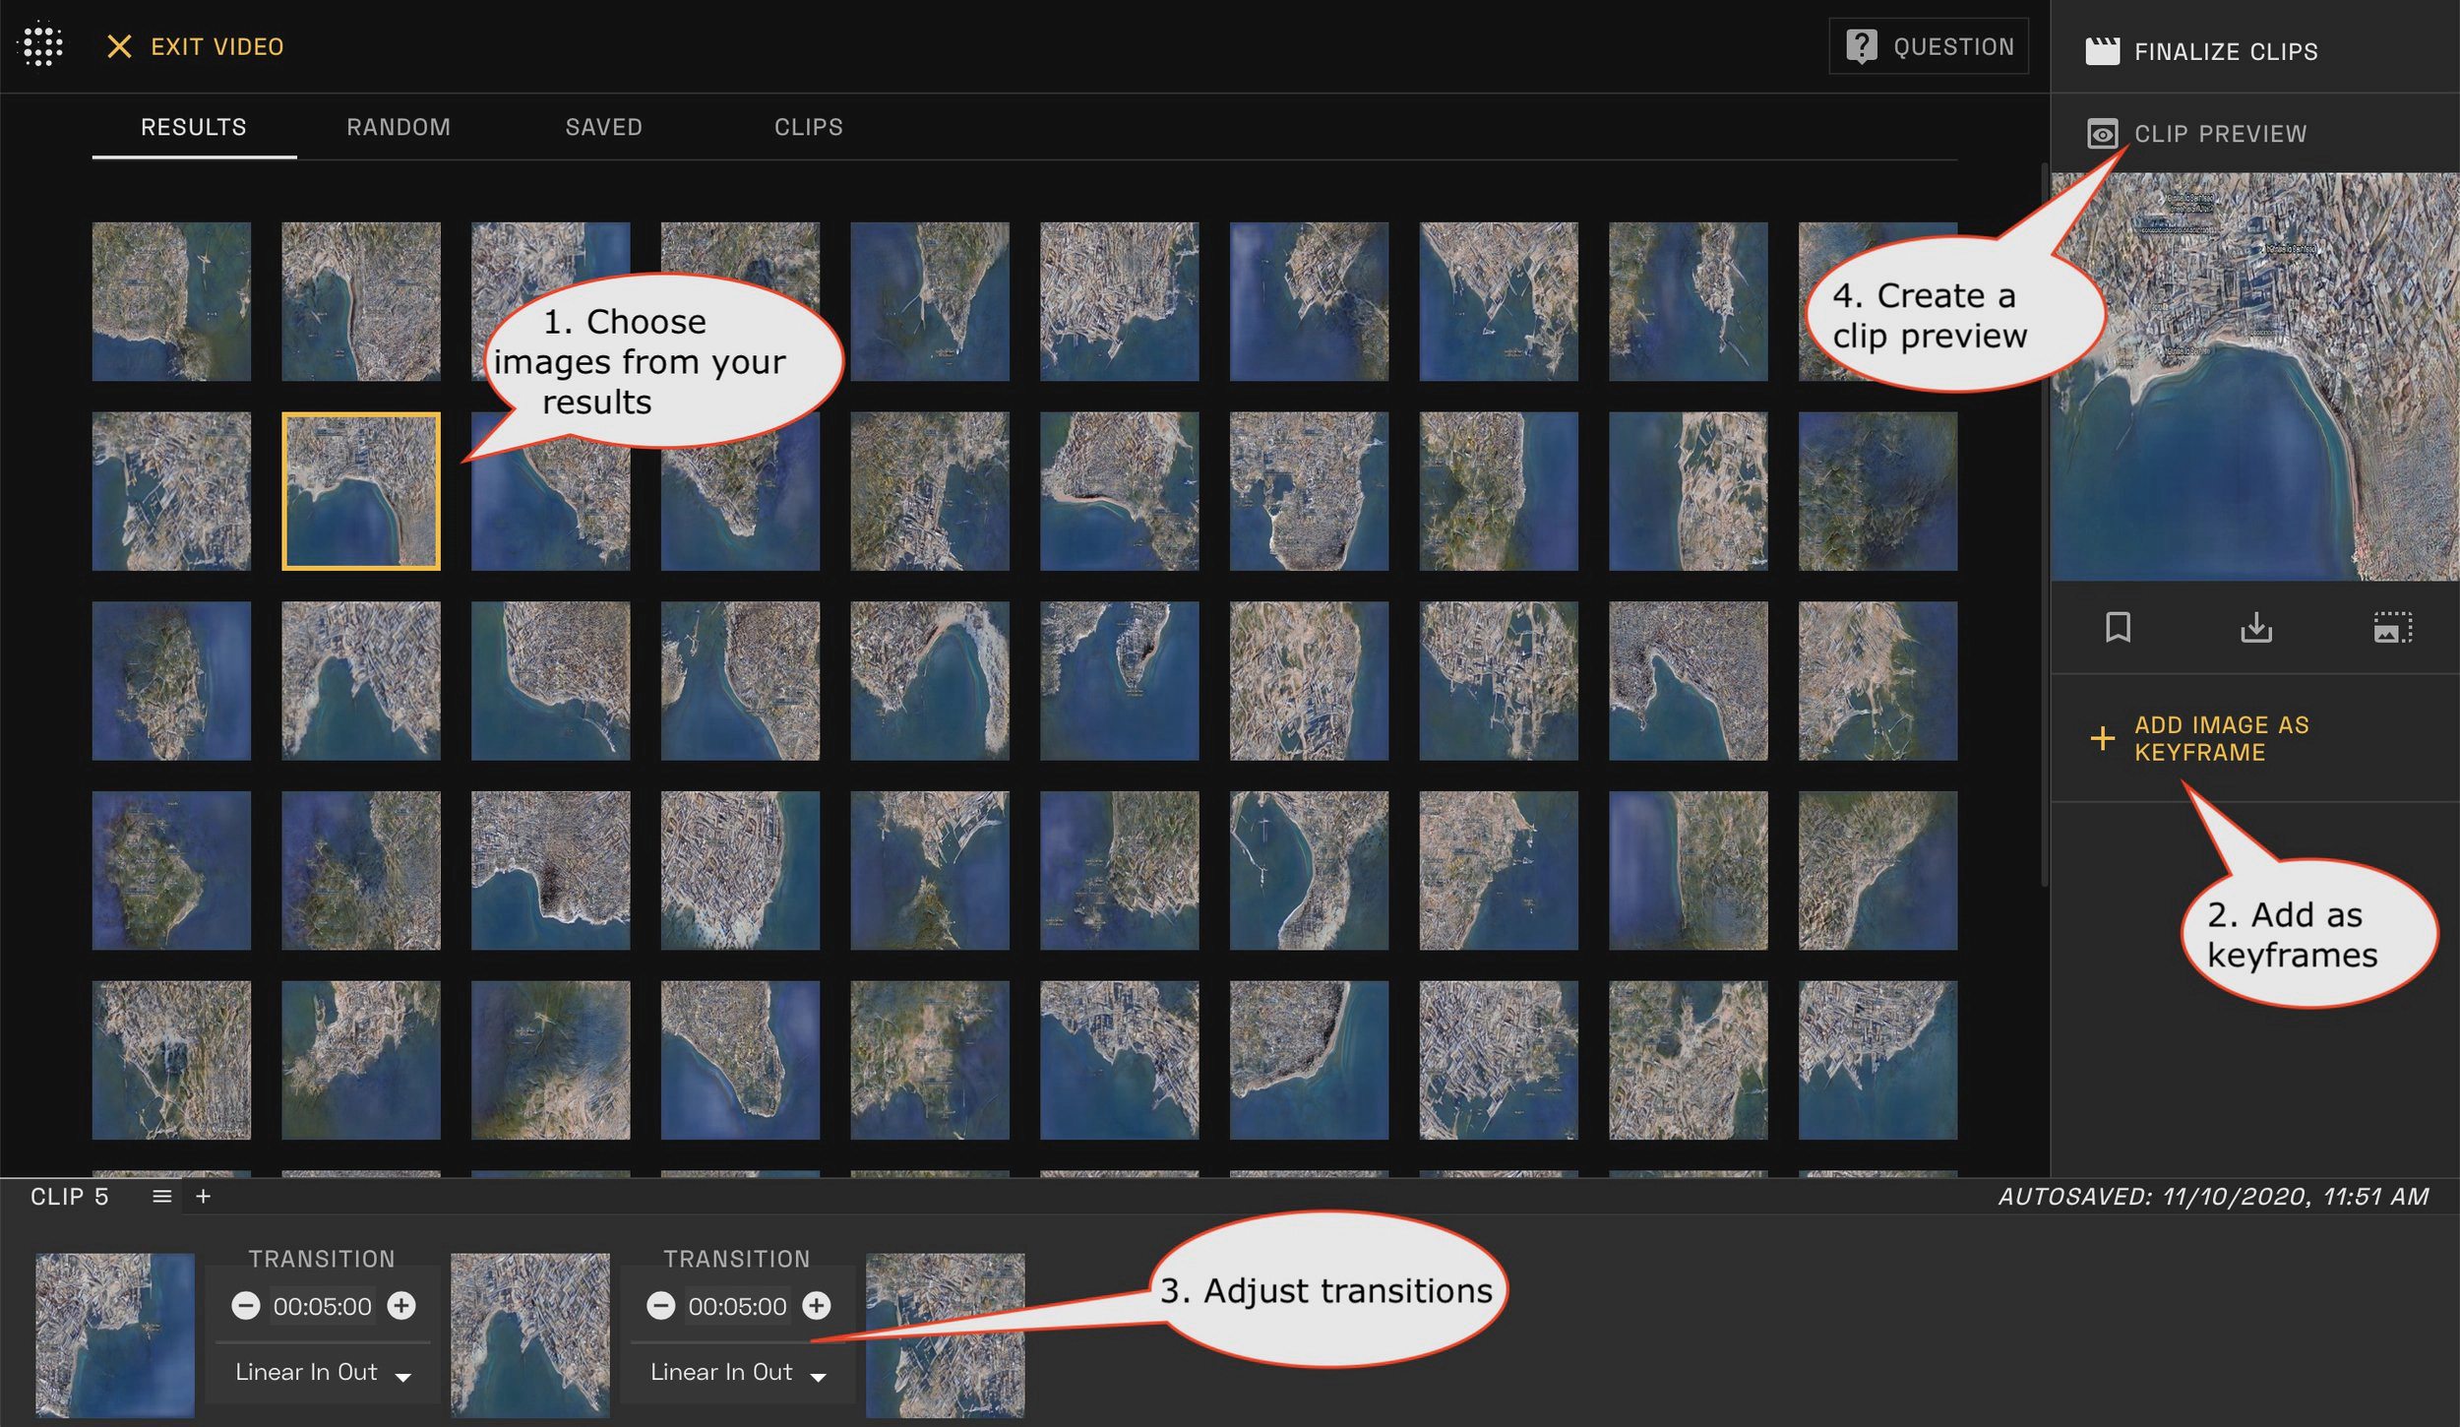Decrease the second transition duration with minus
This screenshot has height=1427, width=2460.
(661, 1307)
